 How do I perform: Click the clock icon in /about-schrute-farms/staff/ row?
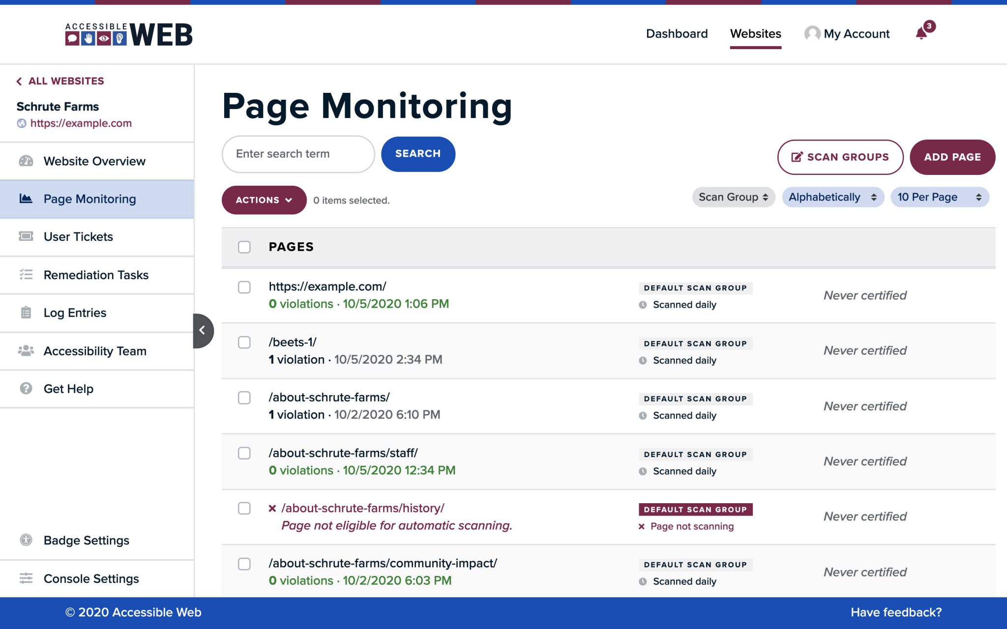[x=643, y=471]
